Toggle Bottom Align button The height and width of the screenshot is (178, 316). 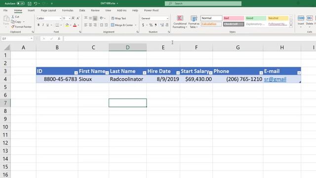95,18
